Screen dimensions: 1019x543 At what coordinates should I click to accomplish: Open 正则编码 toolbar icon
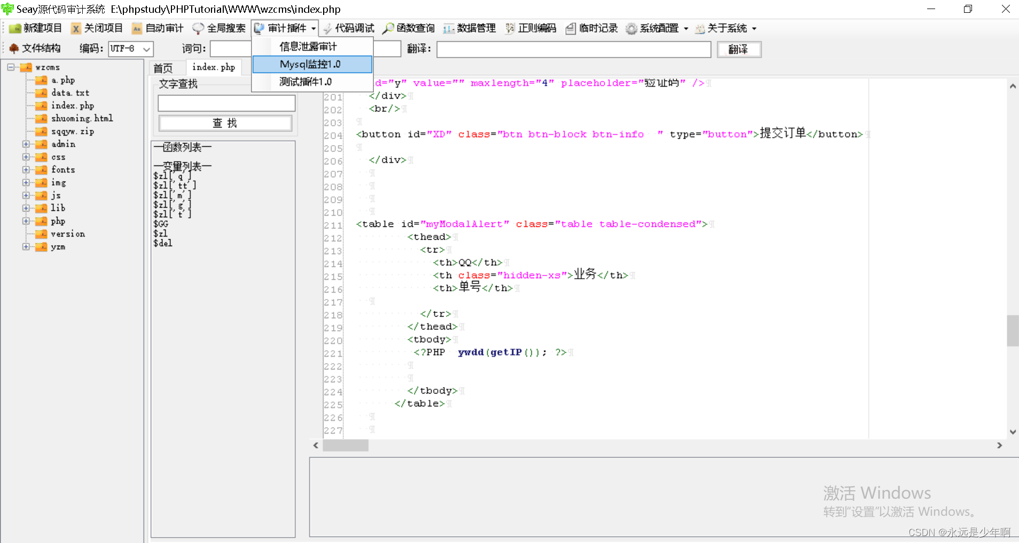(510, 28)
